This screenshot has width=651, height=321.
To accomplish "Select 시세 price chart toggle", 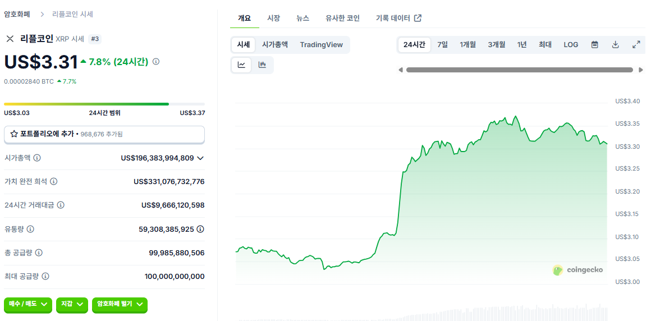I will (244, 45).
